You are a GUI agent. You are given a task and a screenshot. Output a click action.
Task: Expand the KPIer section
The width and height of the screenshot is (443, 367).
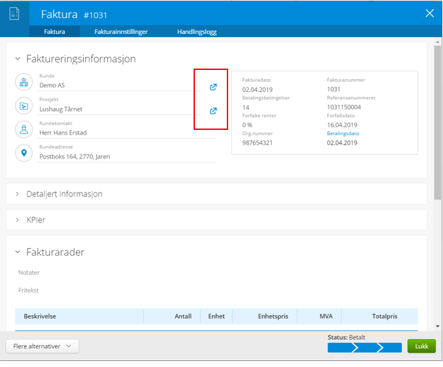[x=17, y=220]
